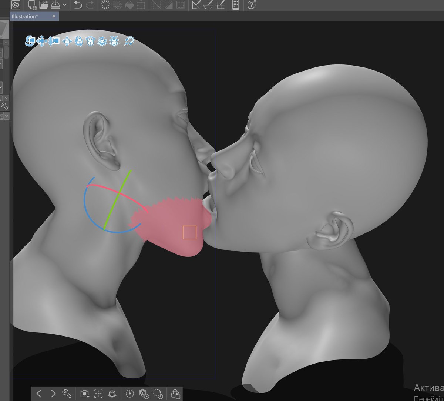The width and height of the screenshot is (444, 401).
Task: Select the move object on ground control
Action: [x=115, y=41]
